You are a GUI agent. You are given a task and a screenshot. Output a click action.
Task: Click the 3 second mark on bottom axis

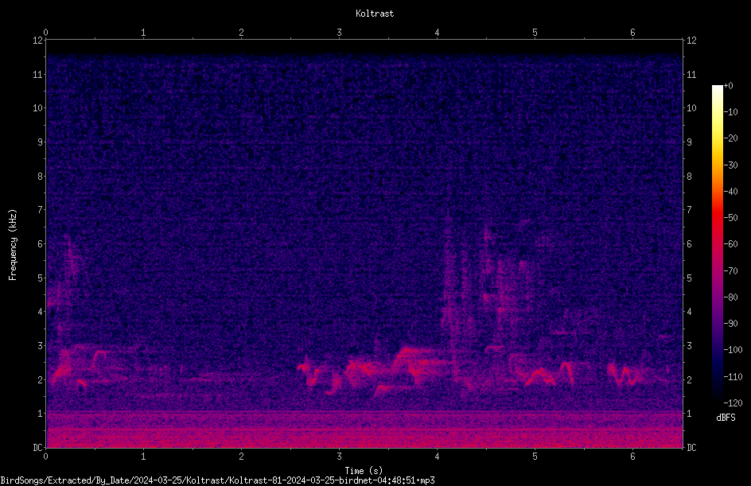339,457
